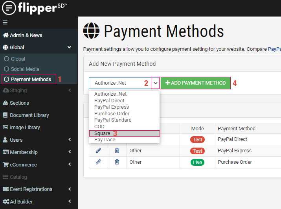Image resolution: width=281 pixels, height=209 pixels.
Task: Click the Live badge in Purchase Order row
Action: [197, 162]
